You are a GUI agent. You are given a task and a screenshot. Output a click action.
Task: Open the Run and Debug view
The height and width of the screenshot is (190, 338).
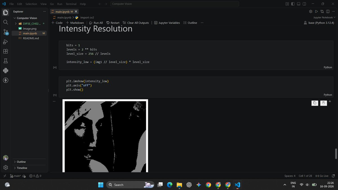(x=6, y=42)
